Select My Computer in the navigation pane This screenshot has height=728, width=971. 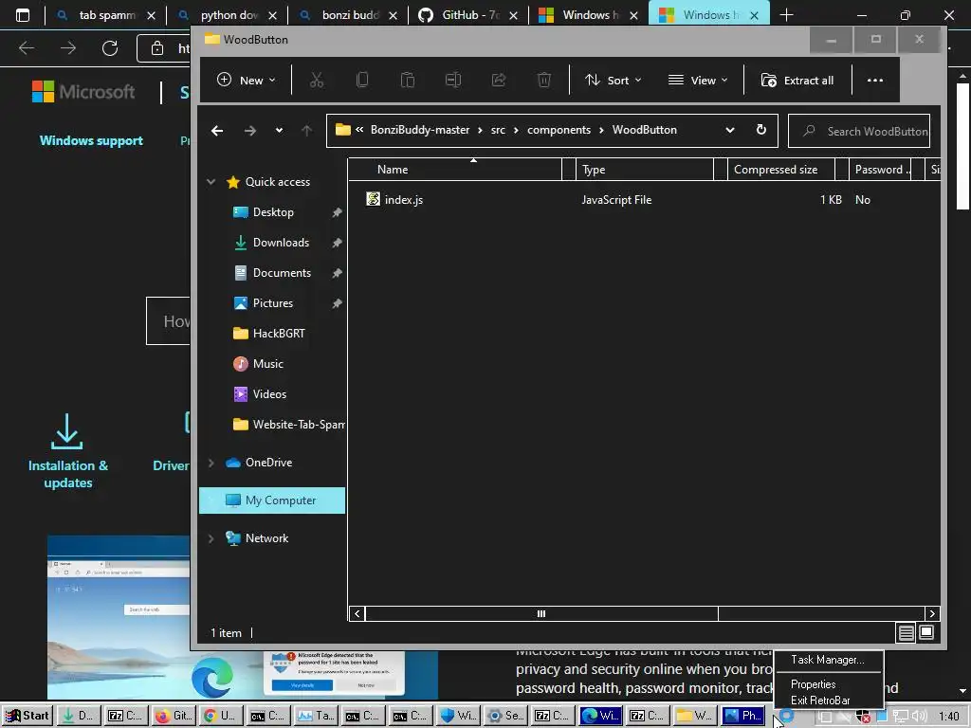(x=272, y=500)
